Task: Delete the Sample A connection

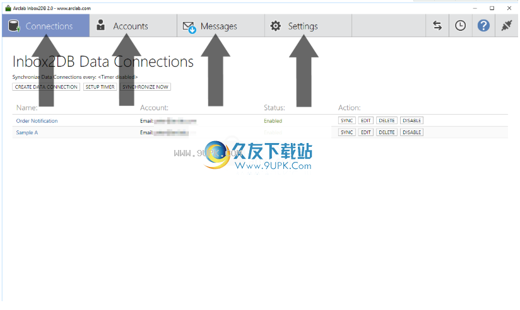Action: pos(387,132)
